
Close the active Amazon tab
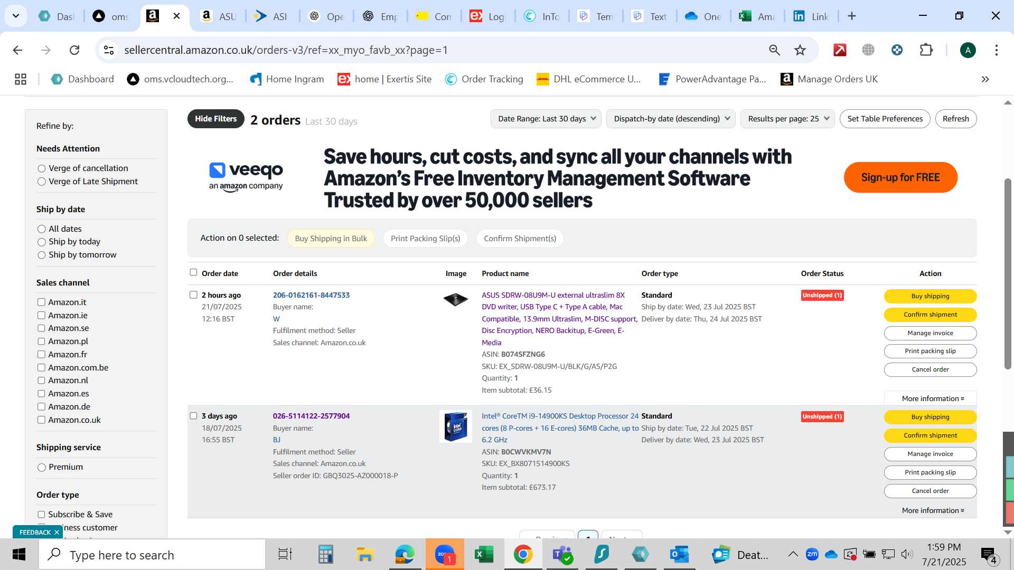[177, 16]
